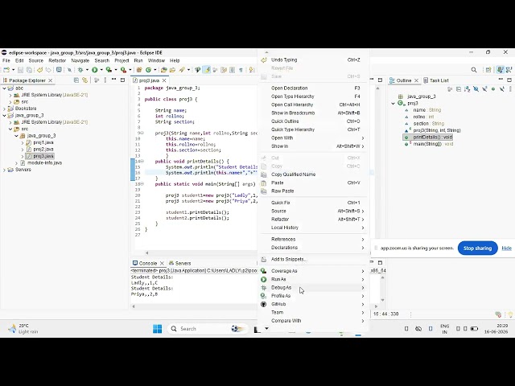Click Collapse All in Outline view

459,89
